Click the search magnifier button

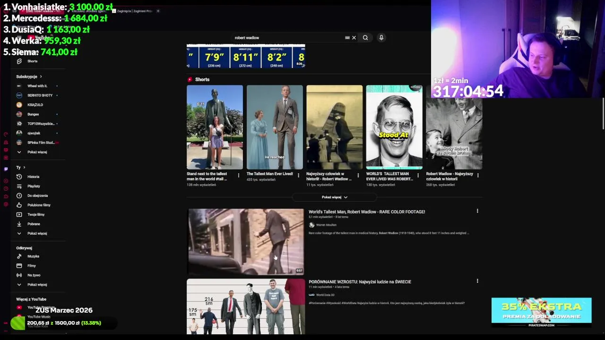(x=365, y=38)
